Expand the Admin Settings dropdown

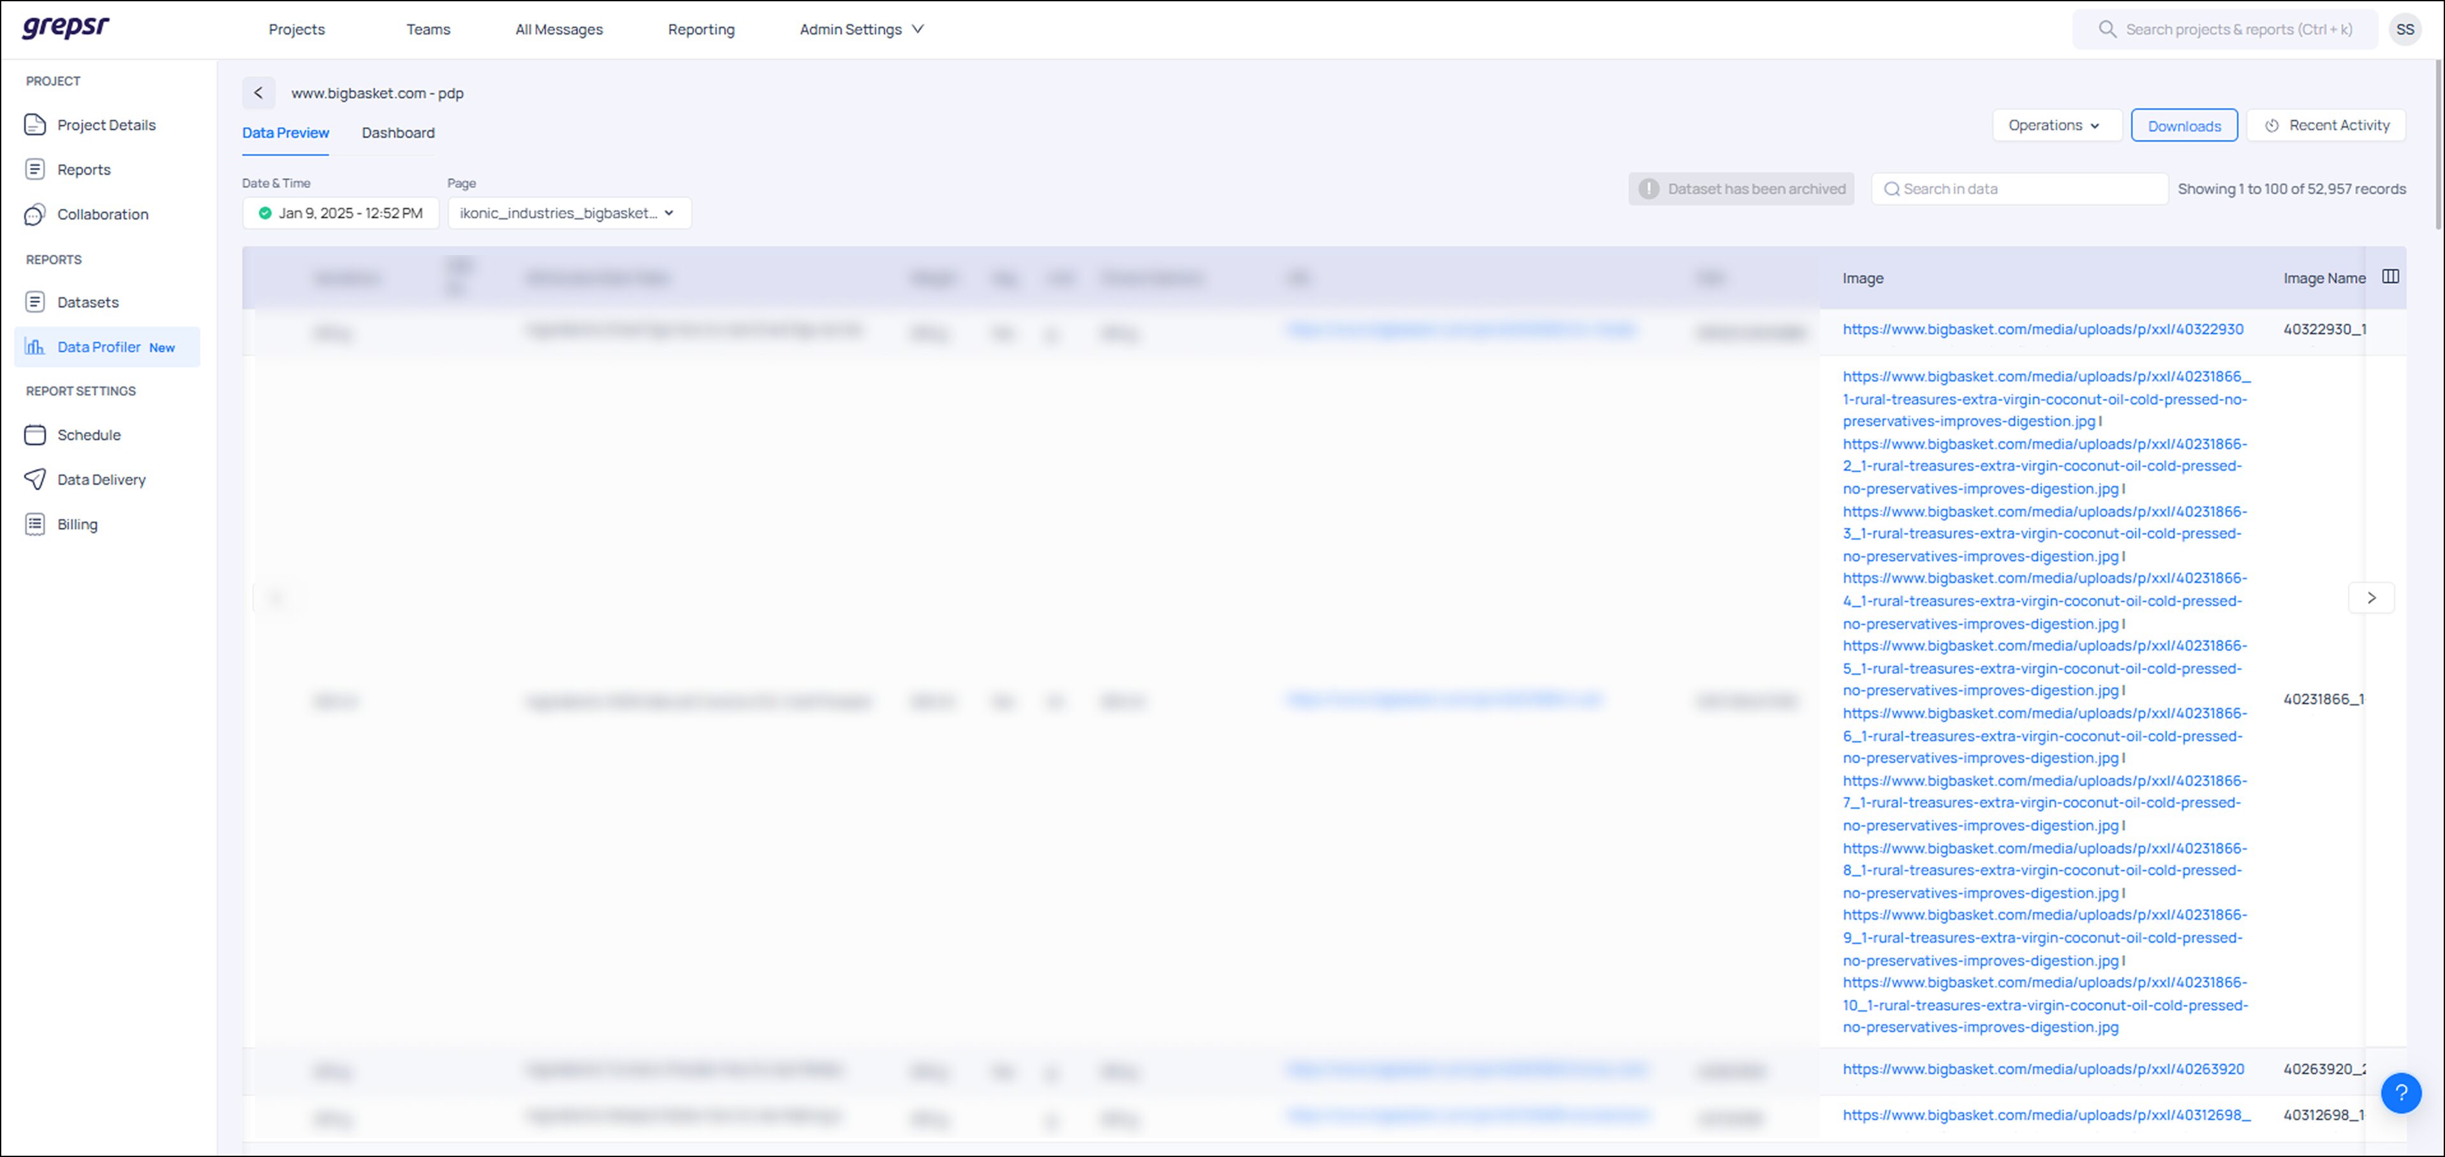(x=861, y=29)
